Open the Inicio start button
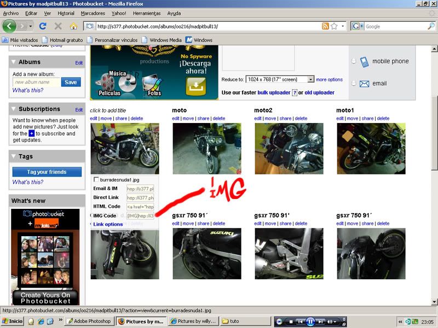The width and height of the screenshot is (438, 328). (12, 321)
